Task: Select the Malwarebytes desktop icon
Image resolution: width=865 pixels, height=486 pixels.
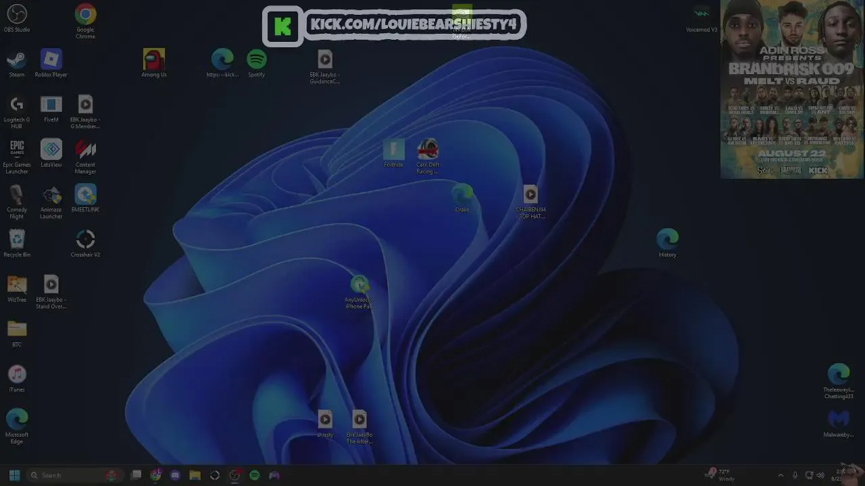Action: pos(839,423)
